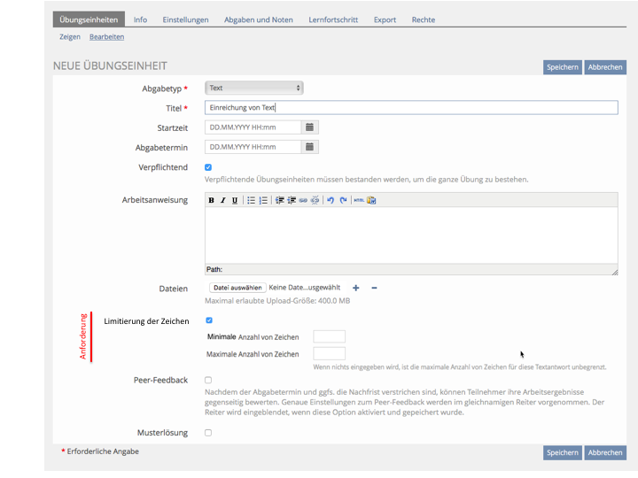Click the undo arrow in the editor toolbar
This screenshot has height=478, width=638.
(x=331, y=200)
